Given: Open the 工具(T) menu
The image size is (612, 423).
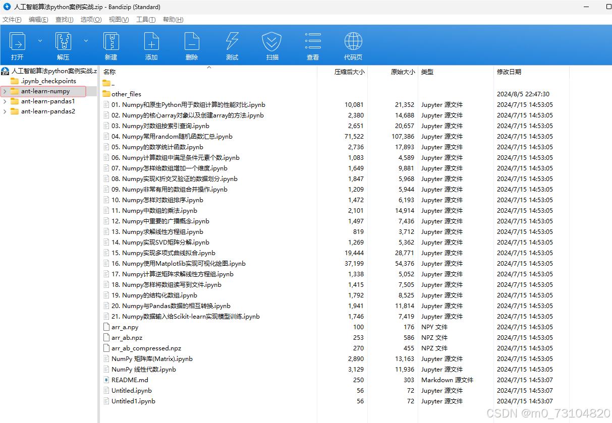Looking at the screenshot, I should 146,20.
